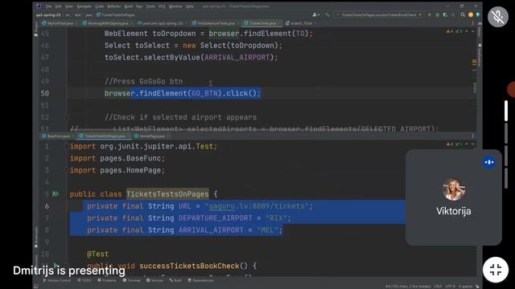
Task: Open the View menu
Action: coord(68,6)
